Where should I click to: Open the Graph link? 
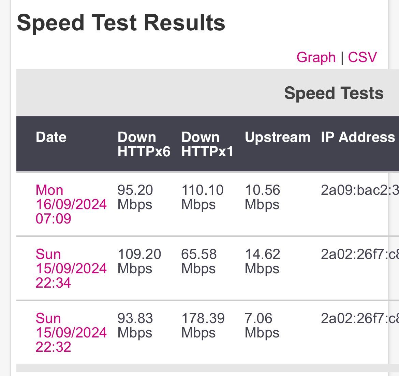[x=316, y=58]
